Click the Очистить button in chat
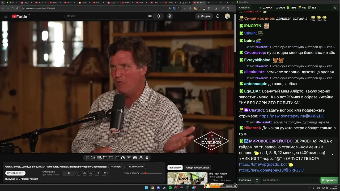 pos(244,8)
